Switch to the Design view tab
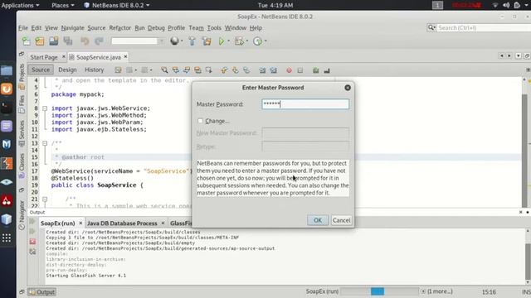Screen dimensions: 531x298 pos(67,70)
